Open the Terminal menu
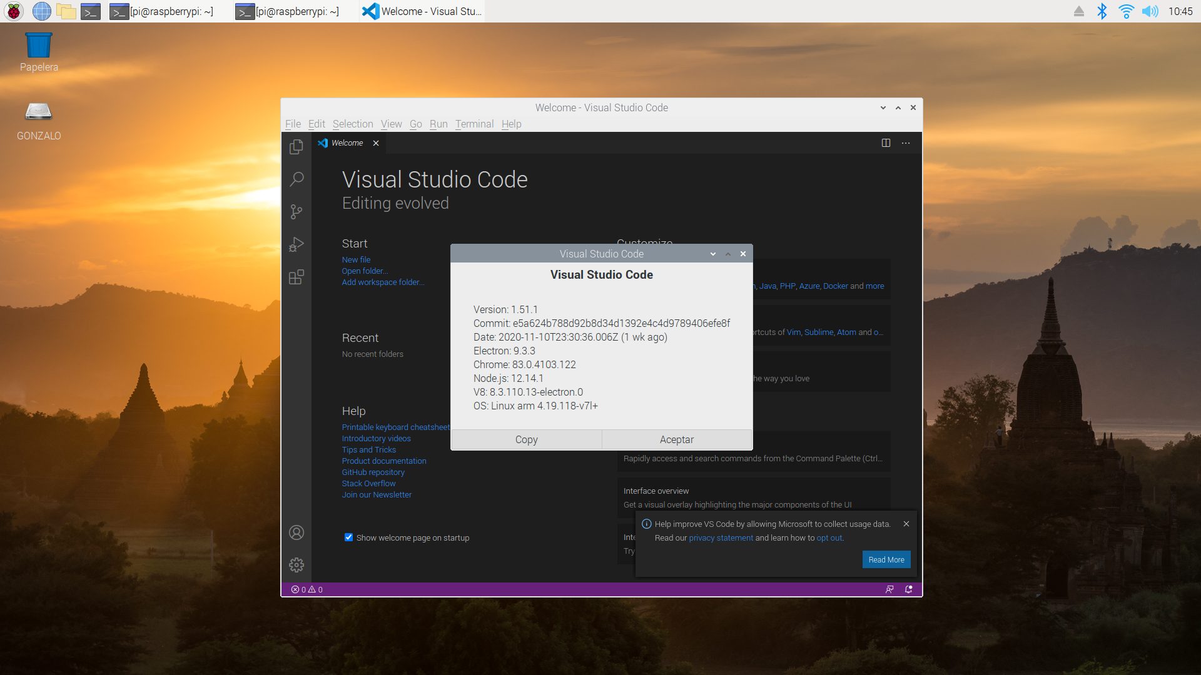 474,124
